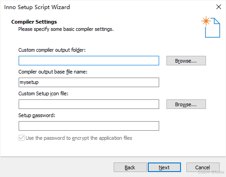Click the 'Custom compiler output folder:' label
The height and width of the screenshot is (177, 226).
click(x=52, y=50)
